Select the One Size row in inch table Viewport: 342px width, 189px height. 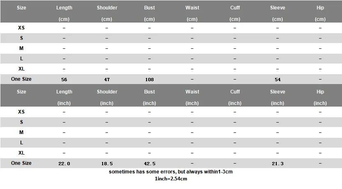[171, 163]
